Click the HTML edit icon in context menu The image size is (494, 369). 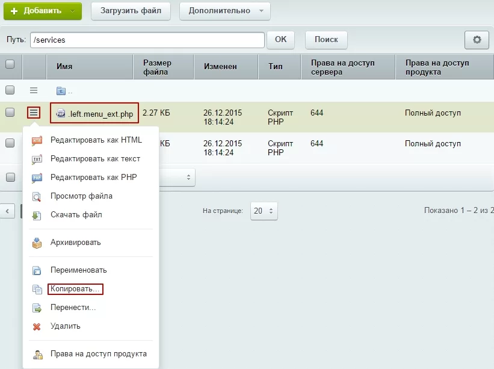click(37, 140)
